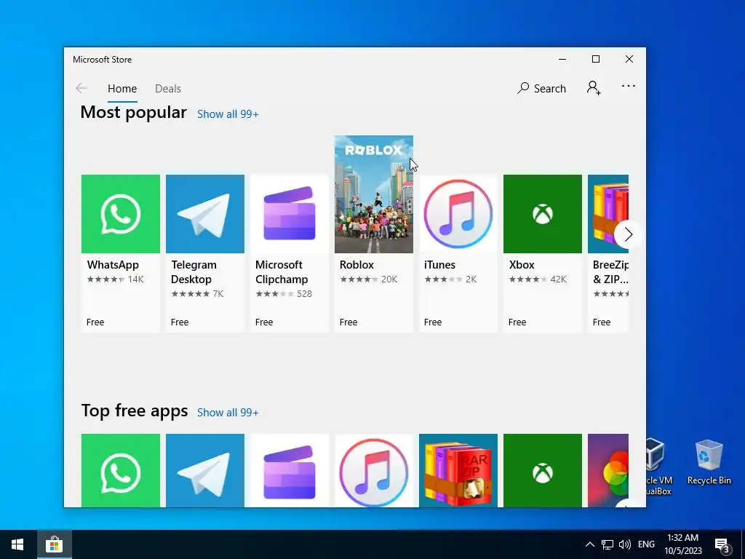The height and width of the screenshot is (559, 745).
Task: Open the ENG language input indicator
Action: tap(646, 544)
